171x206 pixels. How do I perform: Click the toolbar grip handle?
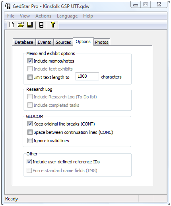click(6, 25)
